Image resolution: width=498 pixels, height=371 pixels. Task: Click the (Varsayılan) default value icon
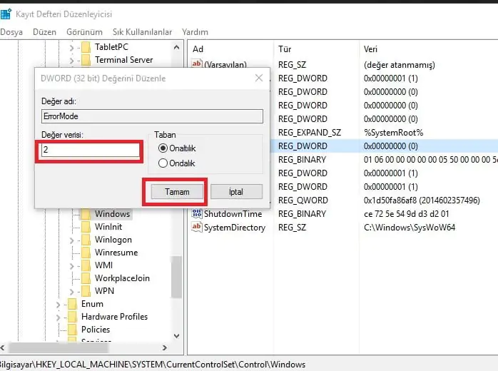197,65
